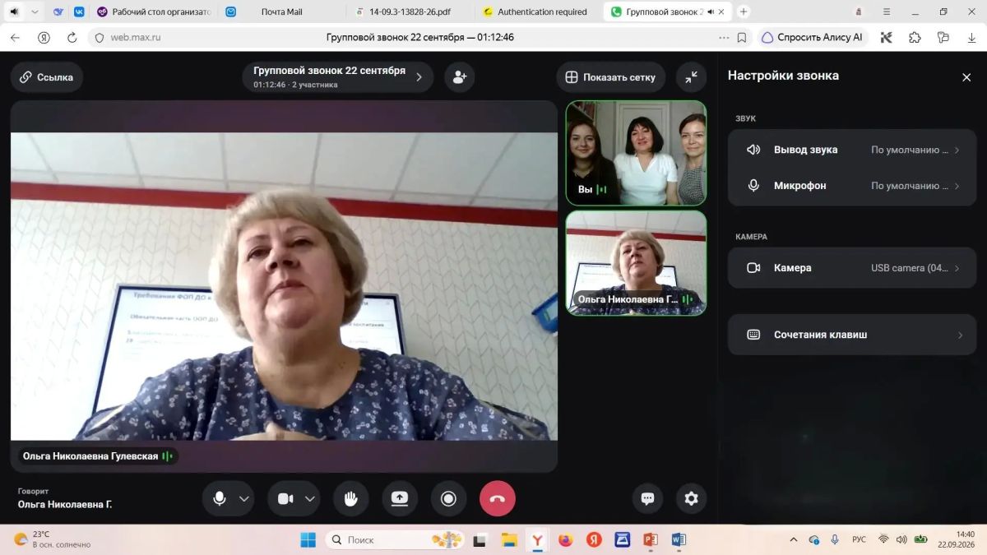Switch to the Рабочий стол организатора tab
The height and width of the screenshot is (555, 987).
(x=154, y=12)
